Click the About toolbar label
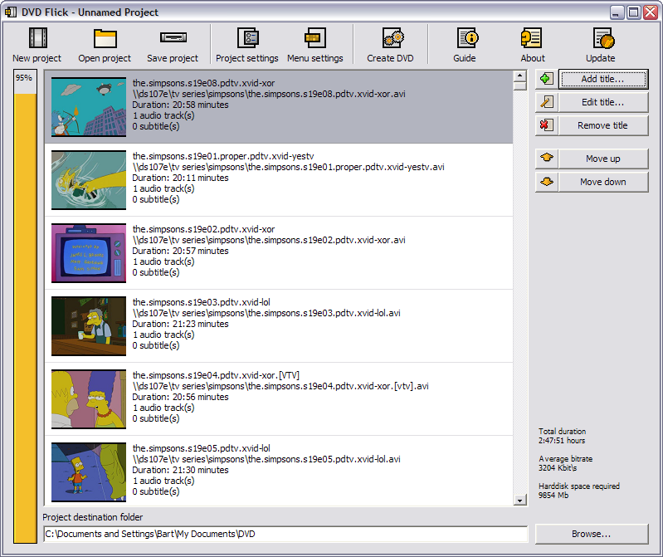This screenshot has width=663, height=557. click(533, 58)
